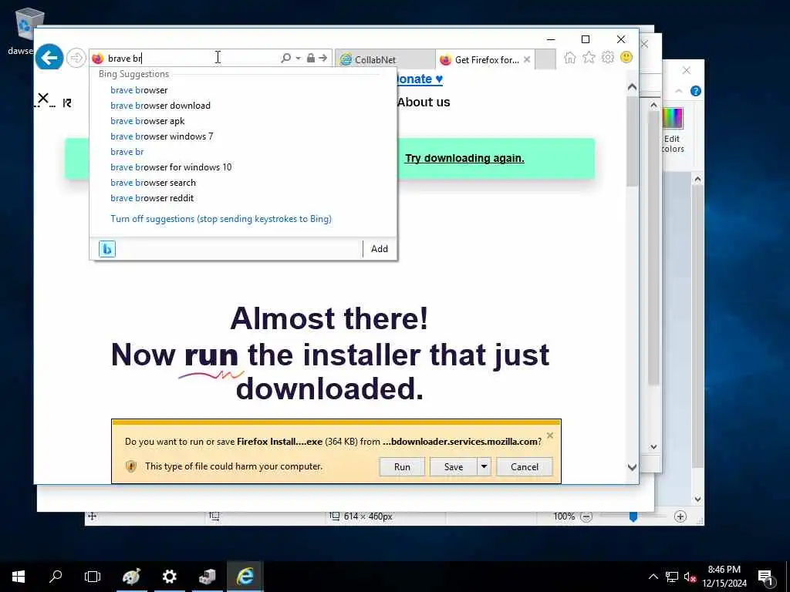Open the Save options dropdown arrow
The image size is (790, 592).
pyautogui.click(x=484, y=466)
